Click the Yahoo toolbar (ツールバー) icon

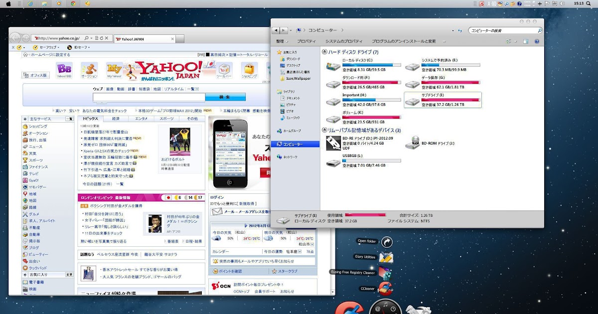tap(224, 70)
